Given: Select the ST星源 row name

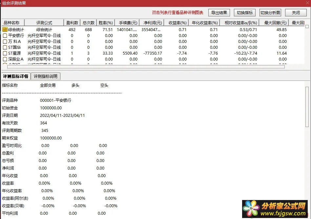Looking at the screenshot, I should pos(14,53).
